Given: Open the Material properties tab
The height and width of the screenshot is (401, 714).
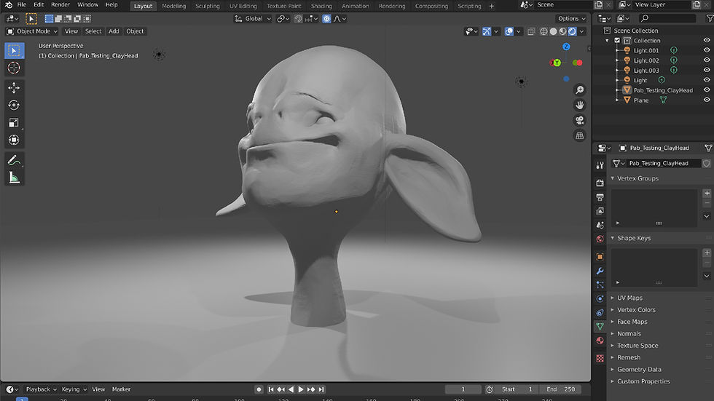Looking at the screenshot, I should (x=600, y=341).
